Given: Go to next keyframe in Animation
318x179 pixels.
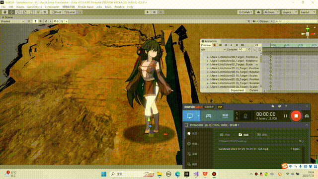Looking at the screenshot, I should pyautogui.click(x=237, y=45).
